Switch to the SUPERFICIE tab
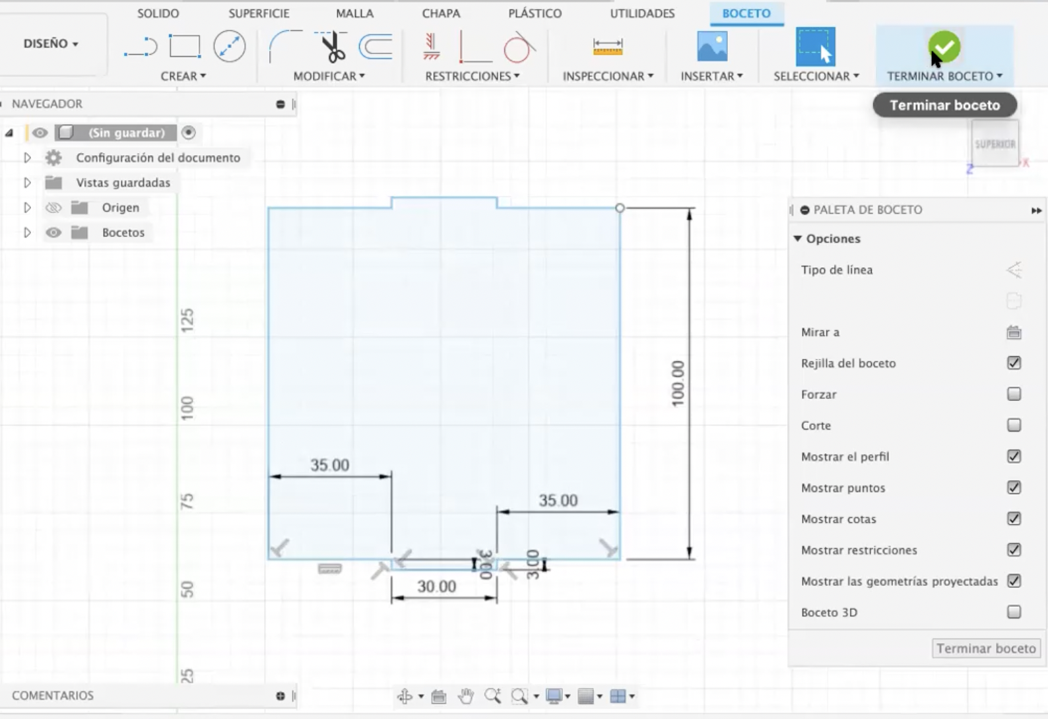The height and width of the screenshot is (719, 1048). (259, 13)
